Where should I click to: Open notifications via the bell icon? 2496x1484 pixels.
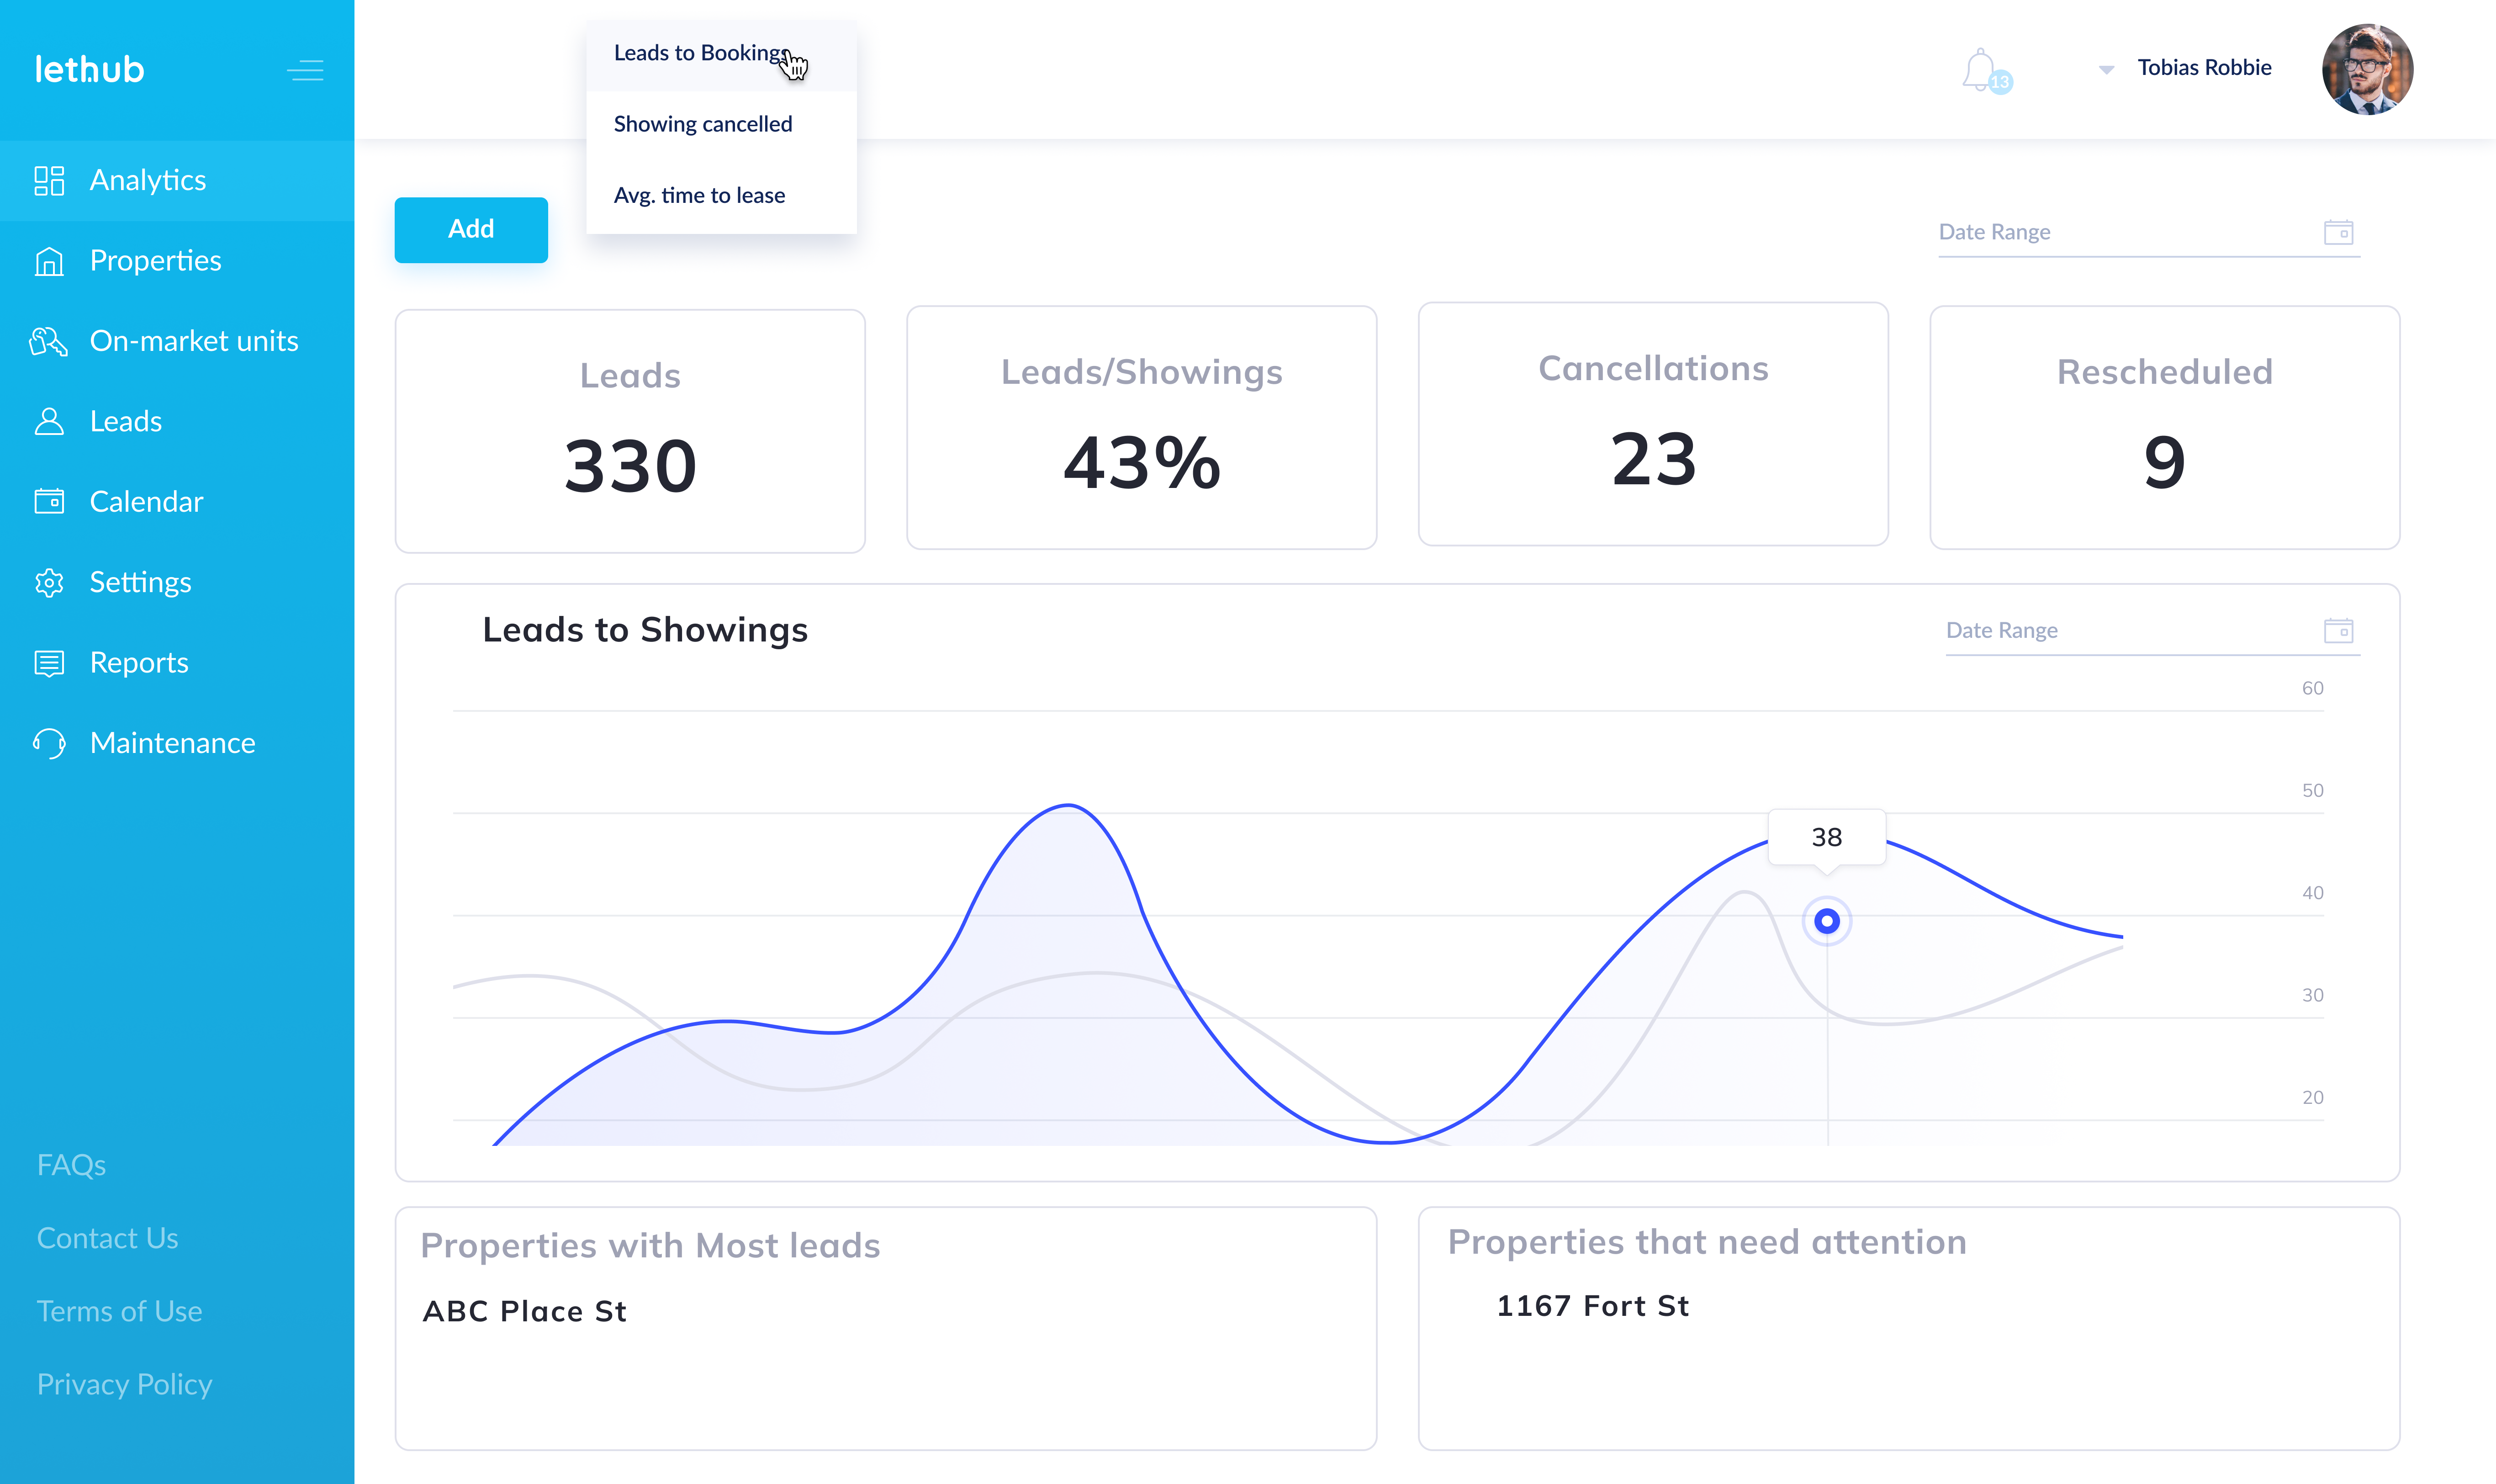click(x=1982, y=68)
